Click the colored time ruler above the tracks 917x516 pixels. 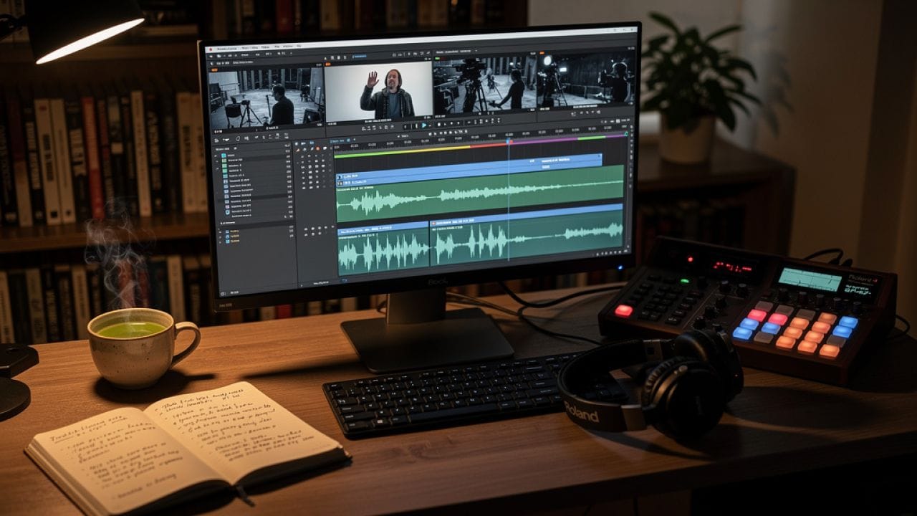coord(480,144)
